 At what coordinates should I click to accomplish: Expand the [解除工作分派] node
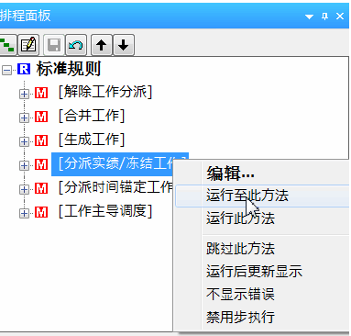(24, 94)
